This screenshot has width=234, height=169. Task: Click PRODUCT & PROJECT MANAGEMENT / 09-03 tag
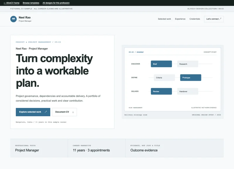38,42
